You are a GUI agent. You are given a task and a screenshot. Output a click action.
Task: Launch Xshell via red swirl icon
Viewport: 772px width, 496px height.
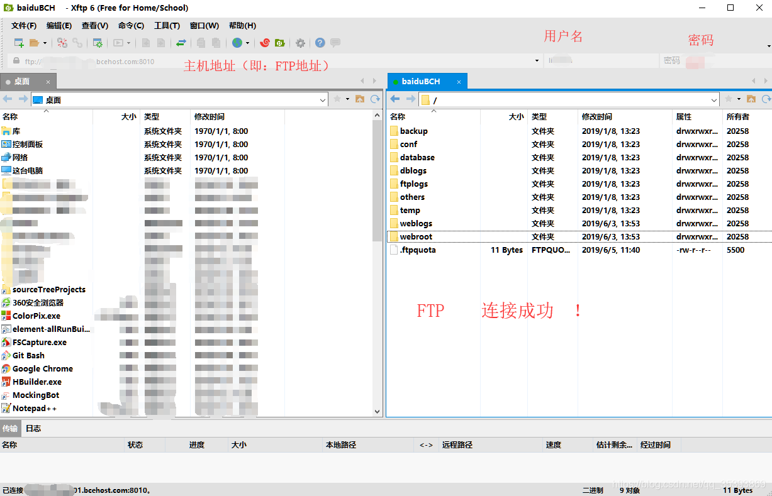(x=265, y=43)
